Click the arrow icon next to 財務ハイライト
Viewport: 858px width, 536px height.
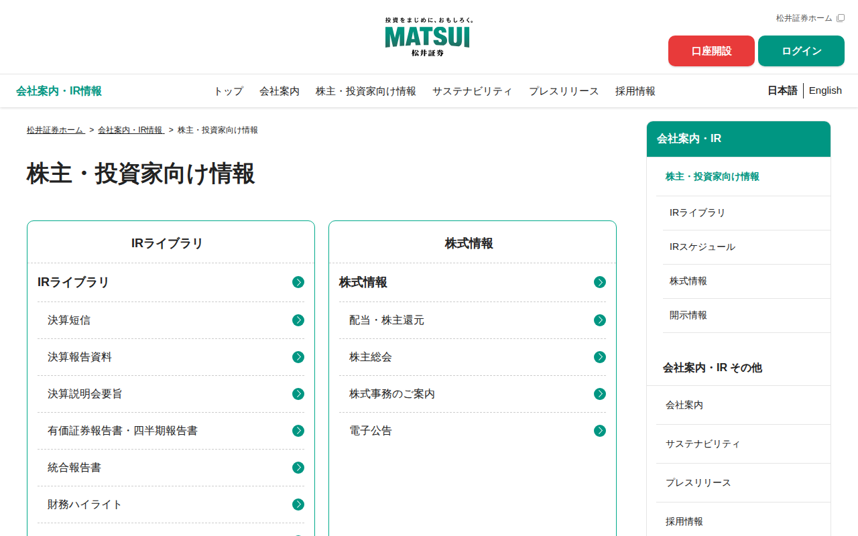pyautogui.click(x=298, y=505)
